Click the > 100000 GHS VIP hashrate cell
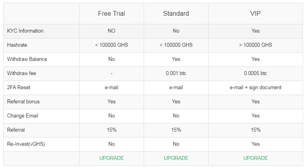Image resolution: width=305 pixels, height=167 pixels. click(255, 45)
